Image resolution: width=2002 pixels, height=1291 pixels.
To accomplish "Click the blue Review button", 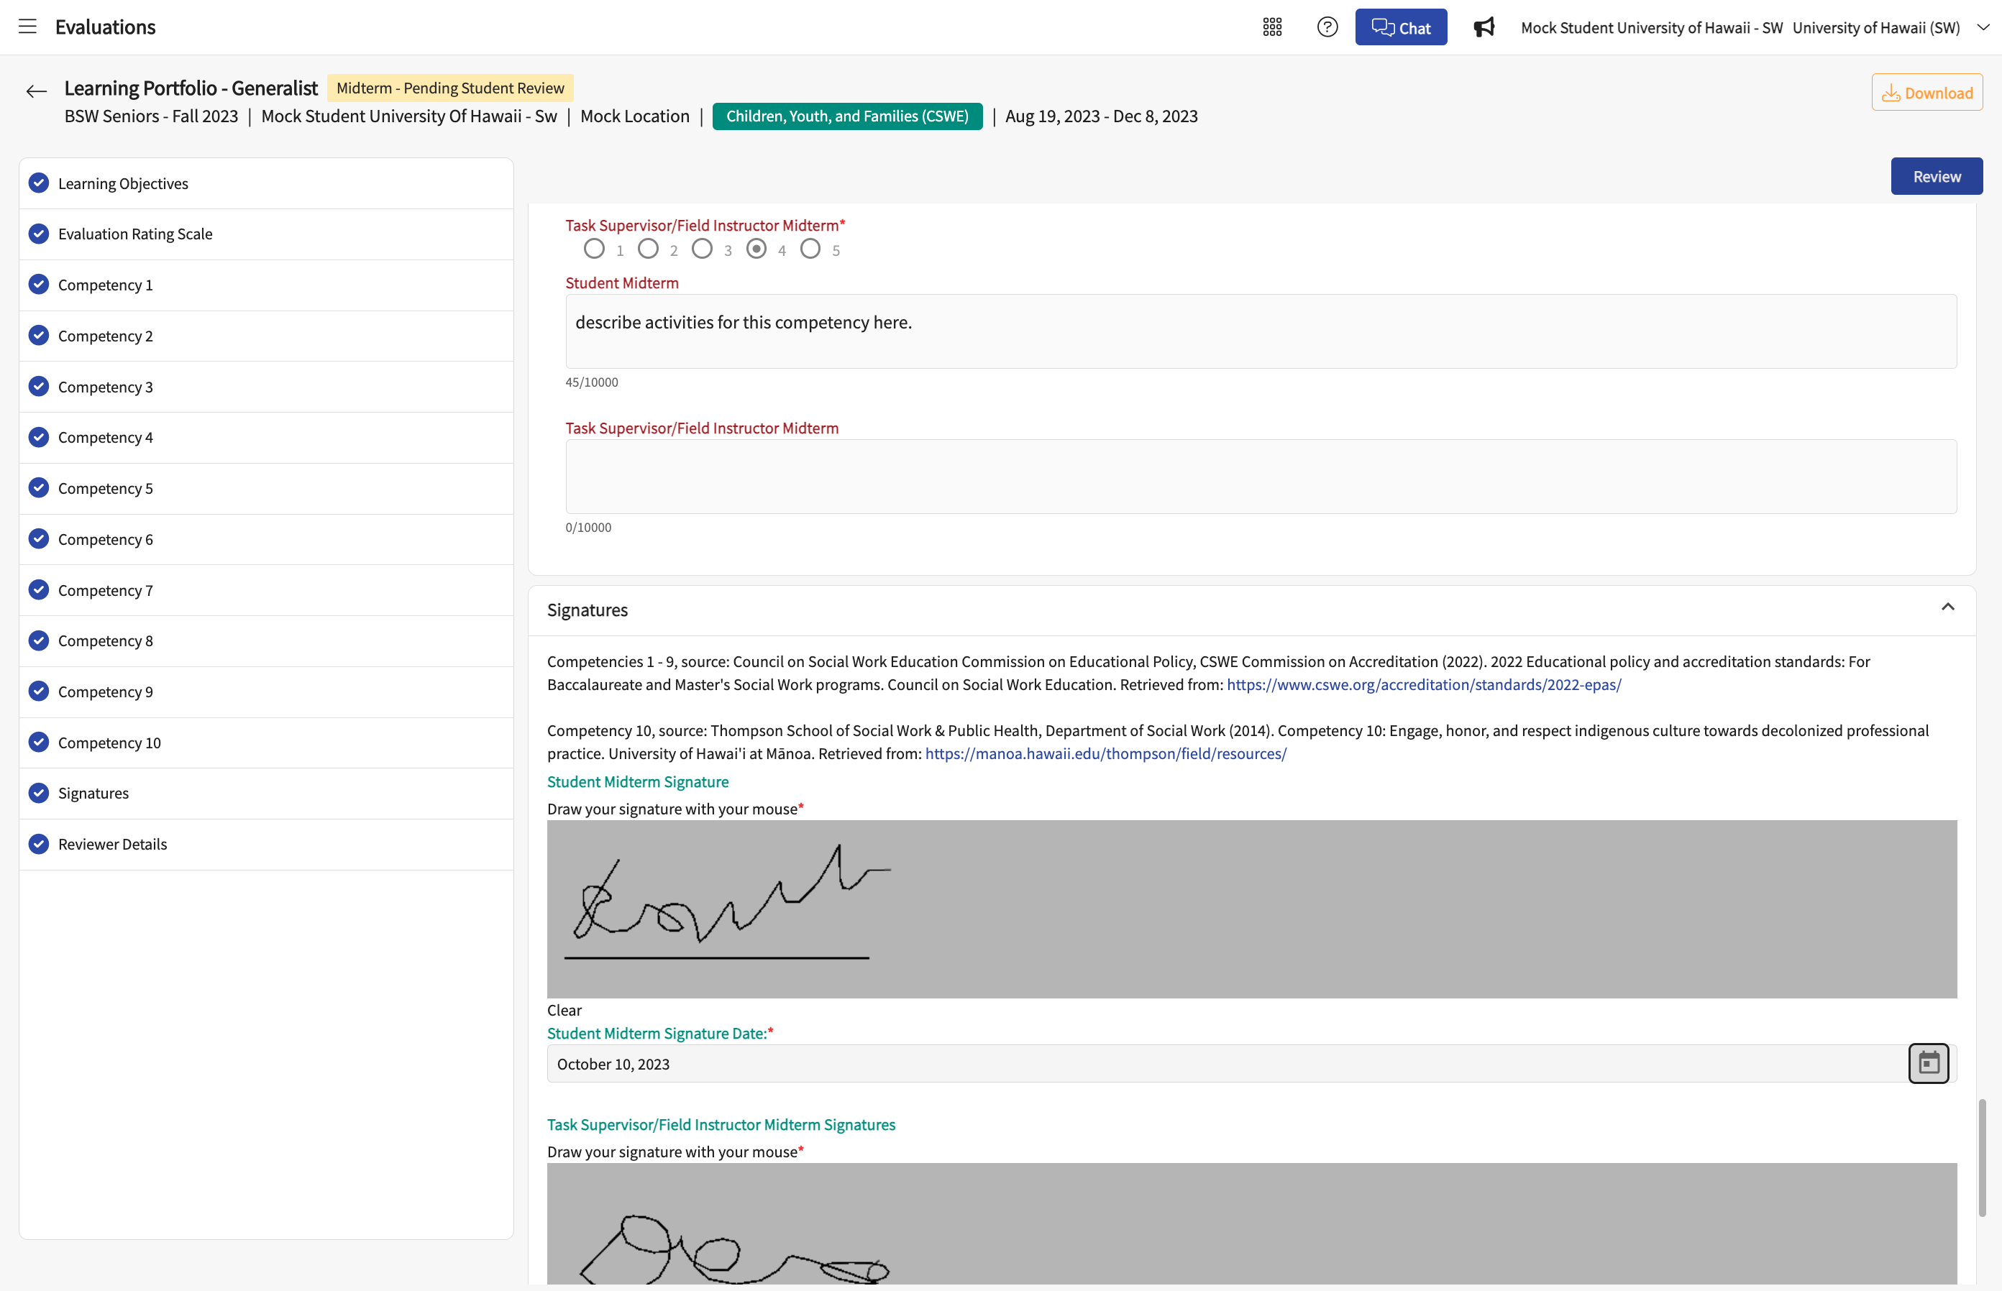I will 1937,176.
